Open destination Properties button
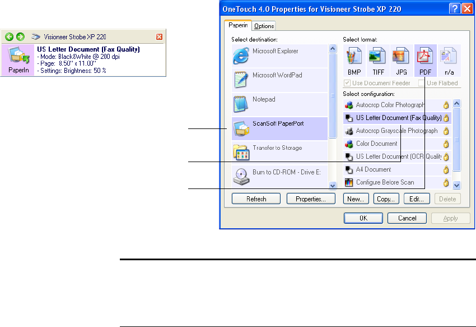Viewport: 476px width, 327px height. [x=311, y=199]
